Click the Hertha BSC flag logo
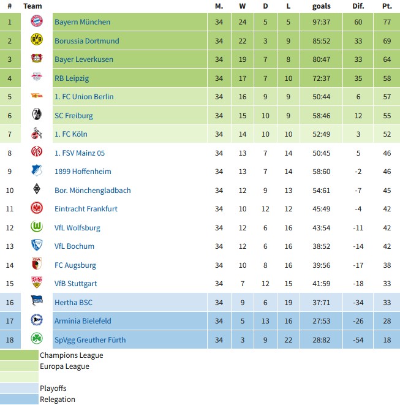The height and width of the screenshot is (405, 400). pyautogui.click(x=37, y=302)
